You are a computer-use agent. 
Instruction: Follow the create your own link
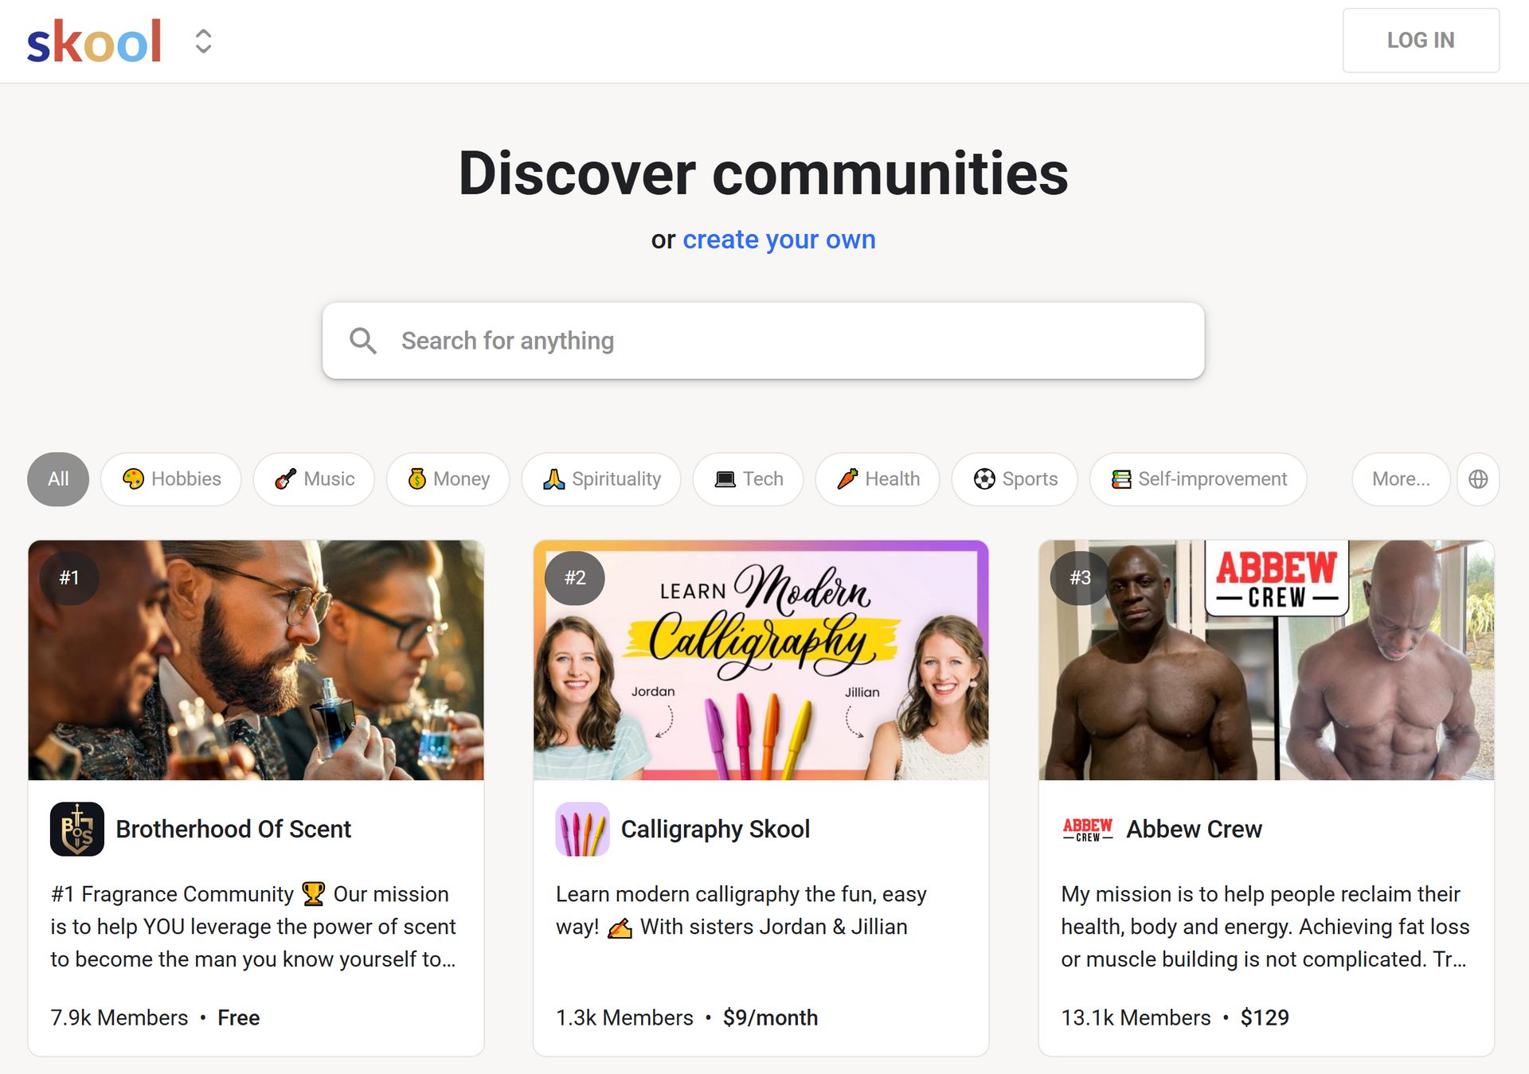pos(779,240)
